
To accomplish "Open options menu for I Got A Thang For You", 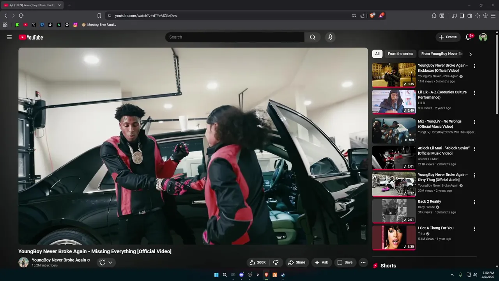I will 474,229.
